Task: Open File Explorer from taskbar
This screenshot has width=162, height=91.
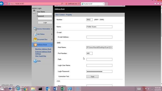Action: click(33, 89)
